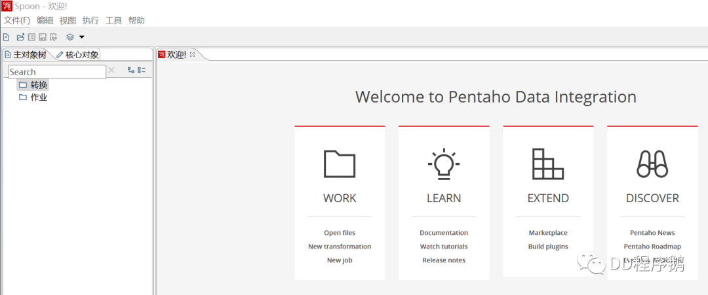Click the collapse all tree icon
Viewport: 708px width, 295px height.
pos(142,70)
